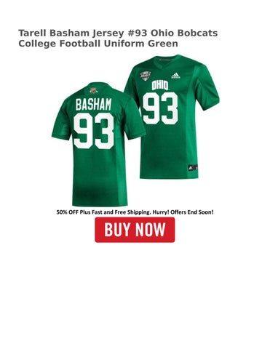Screen dimensions: 270x349
Task: Click the red BUY NOW button
Action: pos(135,230)
